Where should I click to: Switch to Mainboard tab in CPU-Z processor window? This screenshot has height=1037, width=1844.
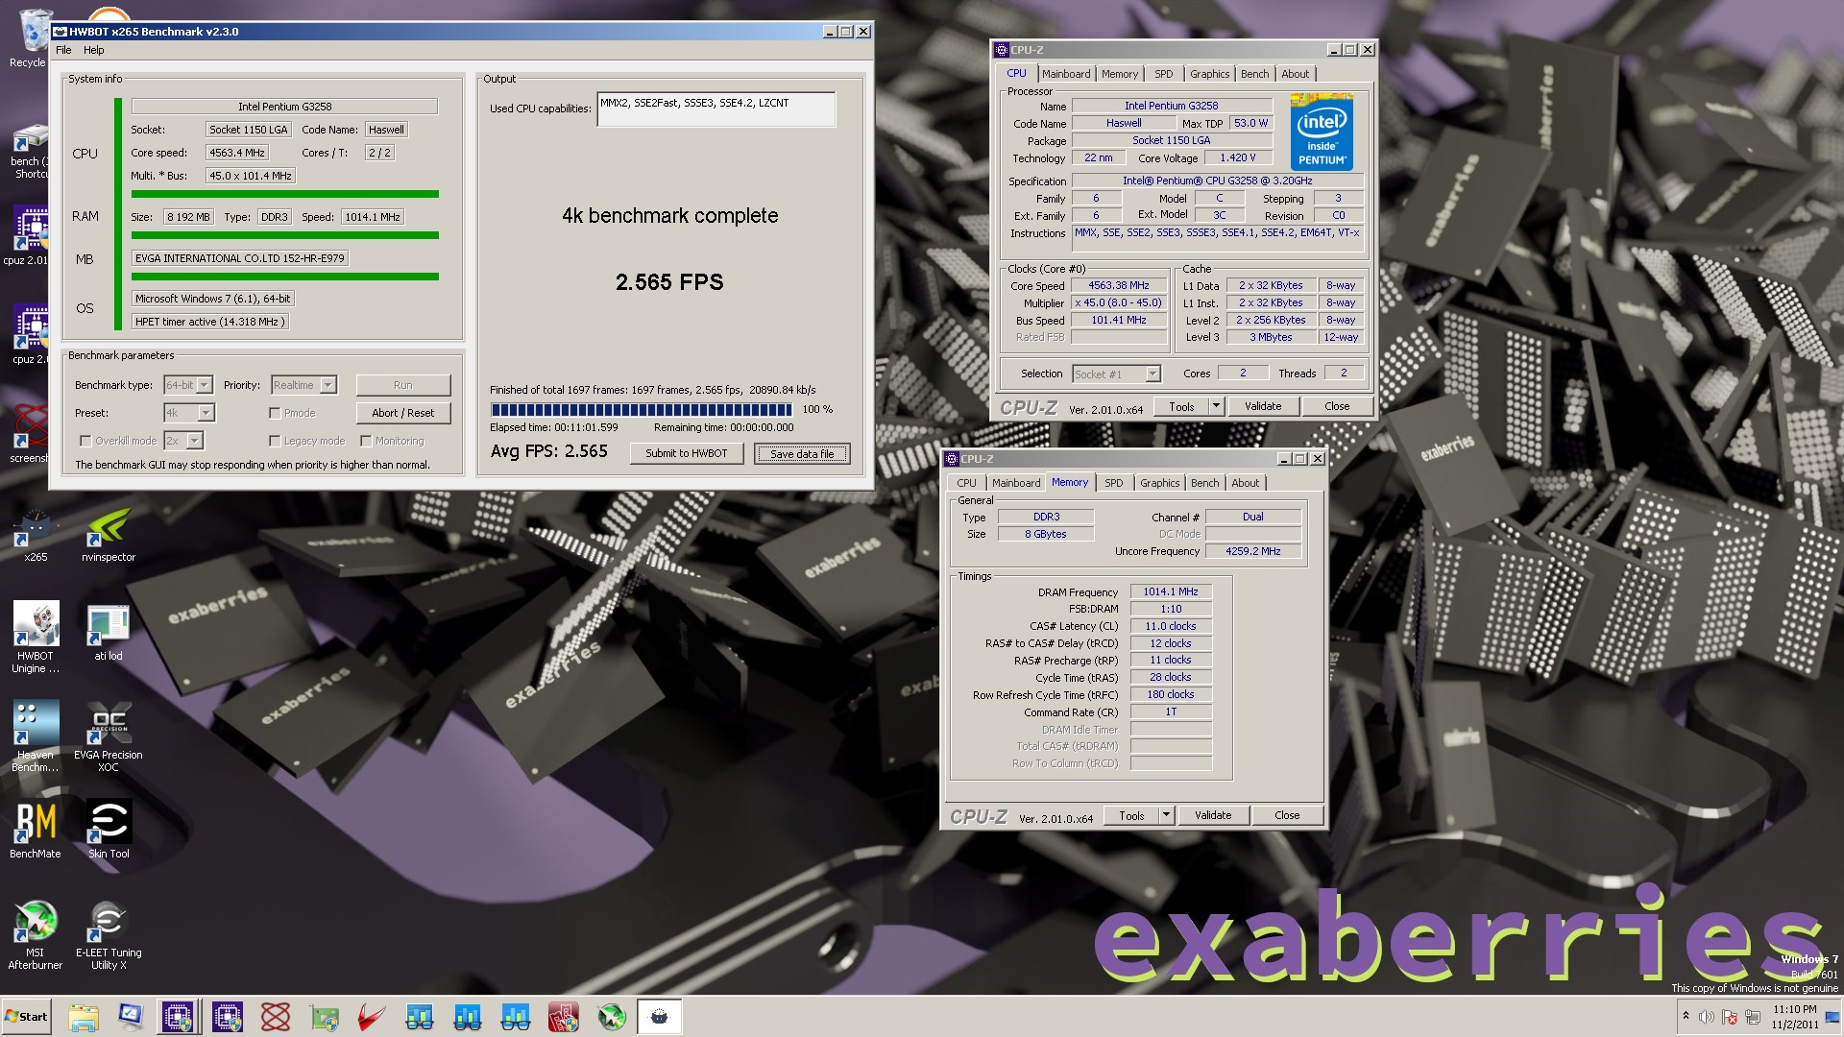coord(1066,74)
